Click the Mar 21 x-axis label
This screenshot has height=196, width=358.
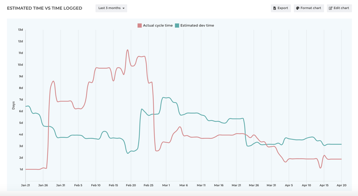236,185
